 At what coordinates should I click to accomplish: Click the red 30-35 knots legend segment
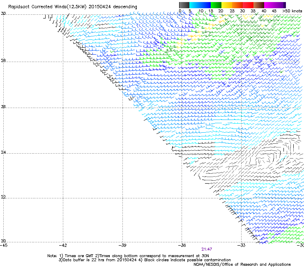248,5
